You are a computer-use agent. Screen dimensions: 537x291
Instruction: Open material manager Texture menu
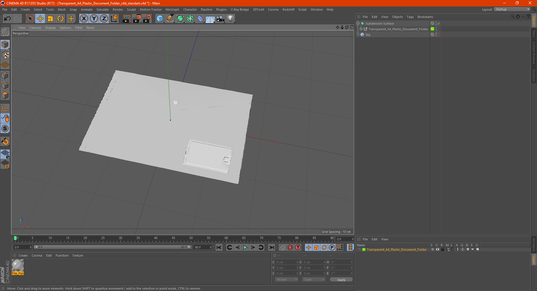coord(77,255)
